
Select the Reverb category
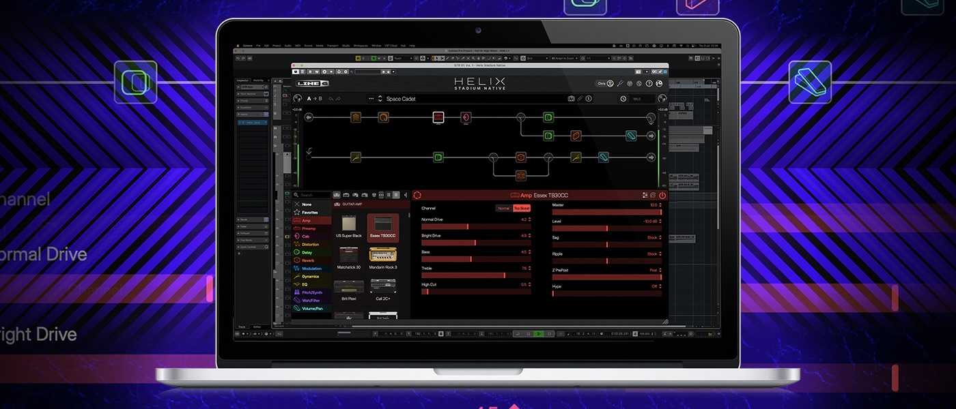pos(312,260)
